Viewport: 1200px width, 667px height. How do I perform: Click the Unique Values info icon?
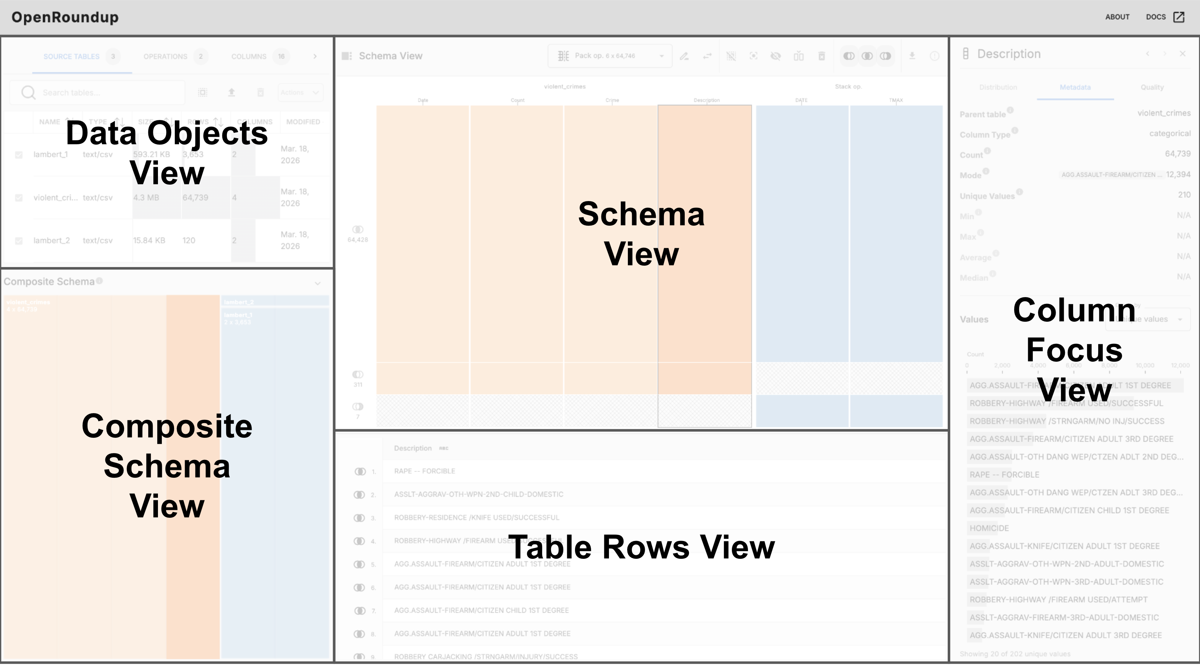point(1019,192)
